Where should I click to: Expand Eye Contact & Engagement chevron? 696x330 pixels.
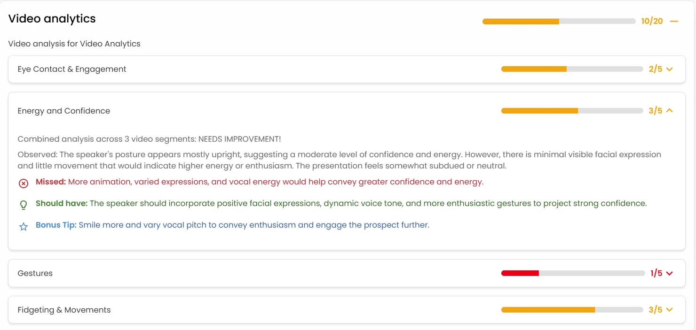[x=670, y=69]
